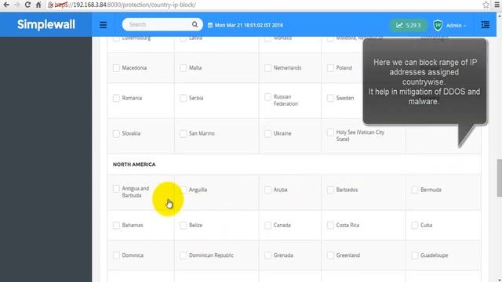502x282 pixels.
Task: Check the Anguilla checkbox
Action: [183, 190]
